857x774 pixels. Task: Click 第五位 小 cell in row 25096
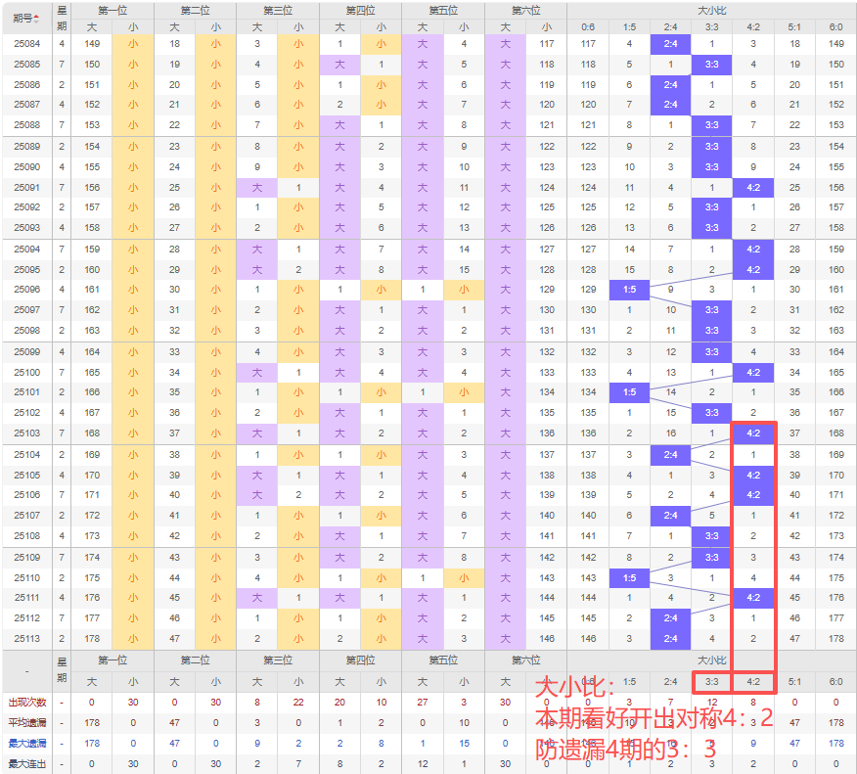point(464,290)
